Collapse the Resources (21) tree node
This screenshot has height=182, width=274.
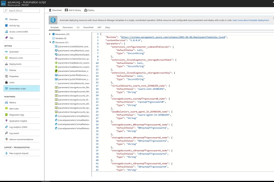pyautogui.click(x=50, y=42)
